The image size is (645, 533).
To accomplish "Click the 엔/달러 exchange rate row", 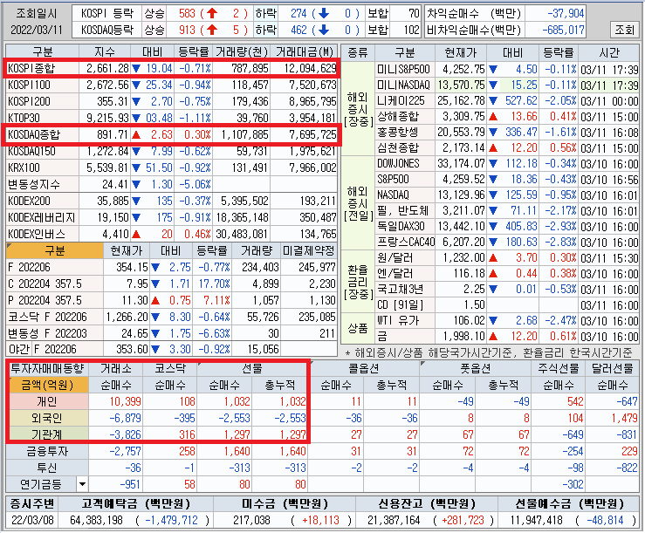I will 508,274.
